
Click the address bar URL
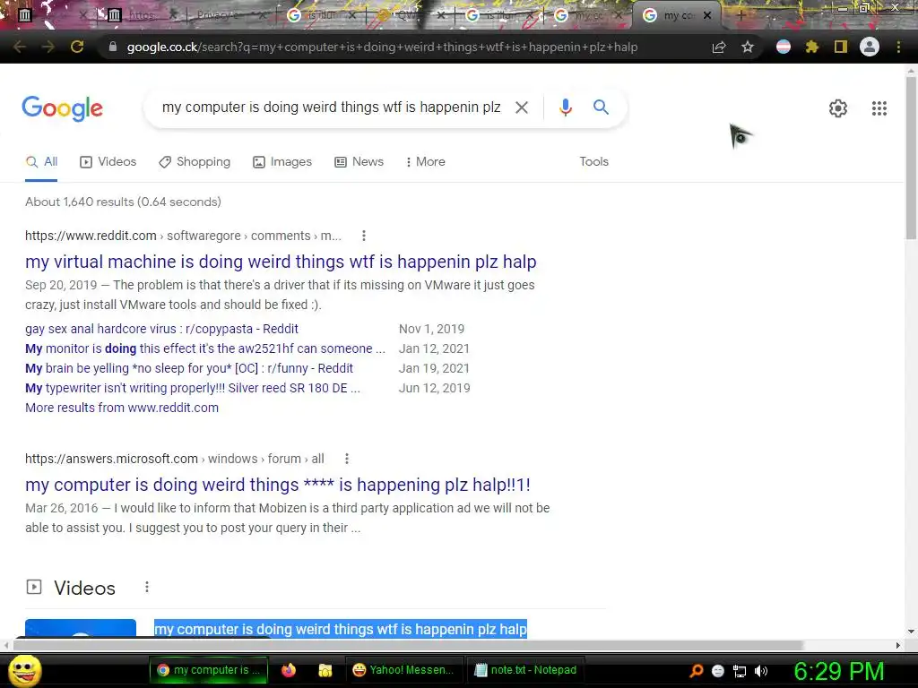[382, 47]
